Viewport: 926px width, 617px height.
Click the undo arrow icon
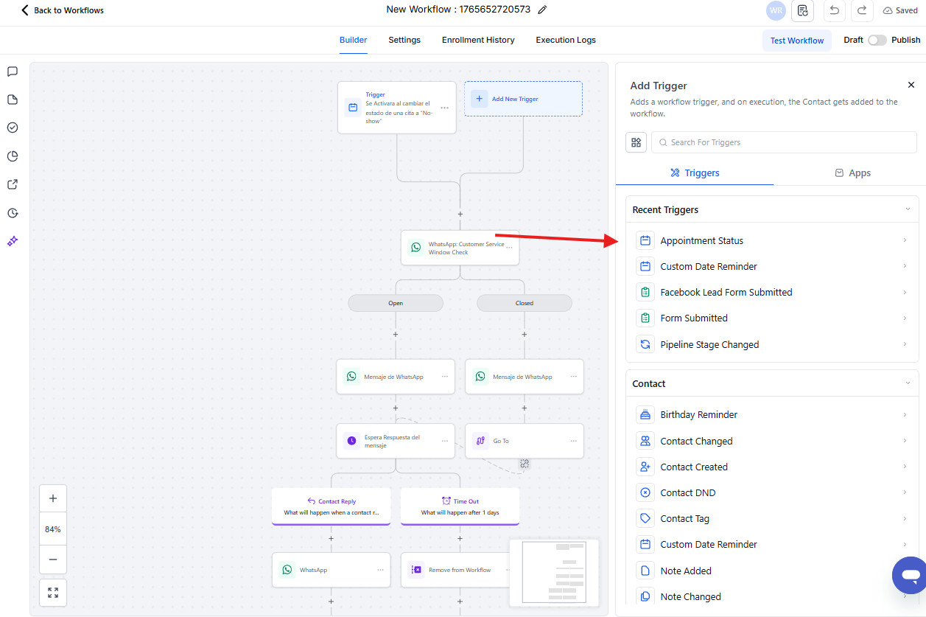pos(834,10)
